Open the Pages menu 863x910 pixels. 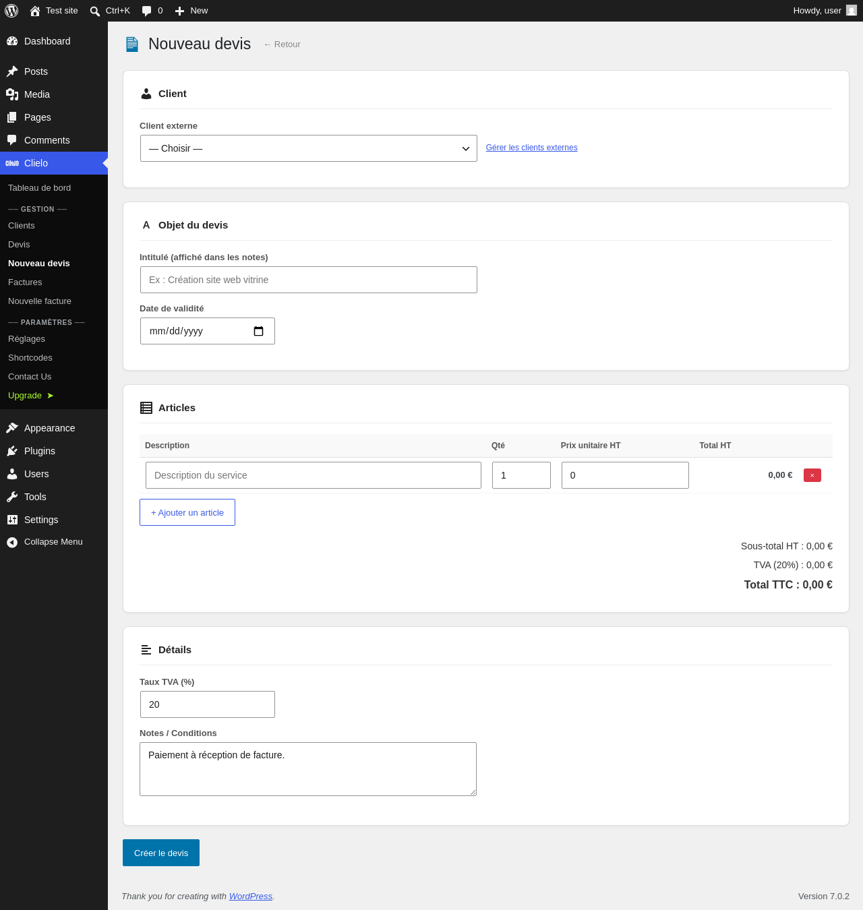click(x=54, y=117)
